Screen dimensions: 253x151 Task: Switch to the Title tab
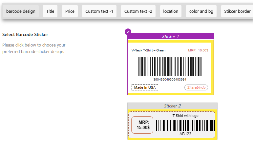(x=50, y=11)
